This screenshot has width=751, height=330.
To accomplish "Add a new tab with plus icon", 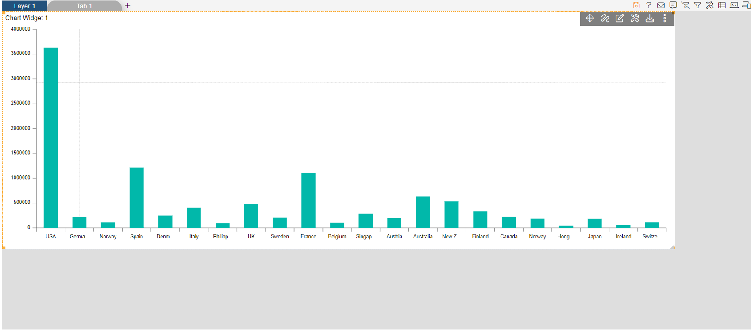I will click(x=127, y=6).
